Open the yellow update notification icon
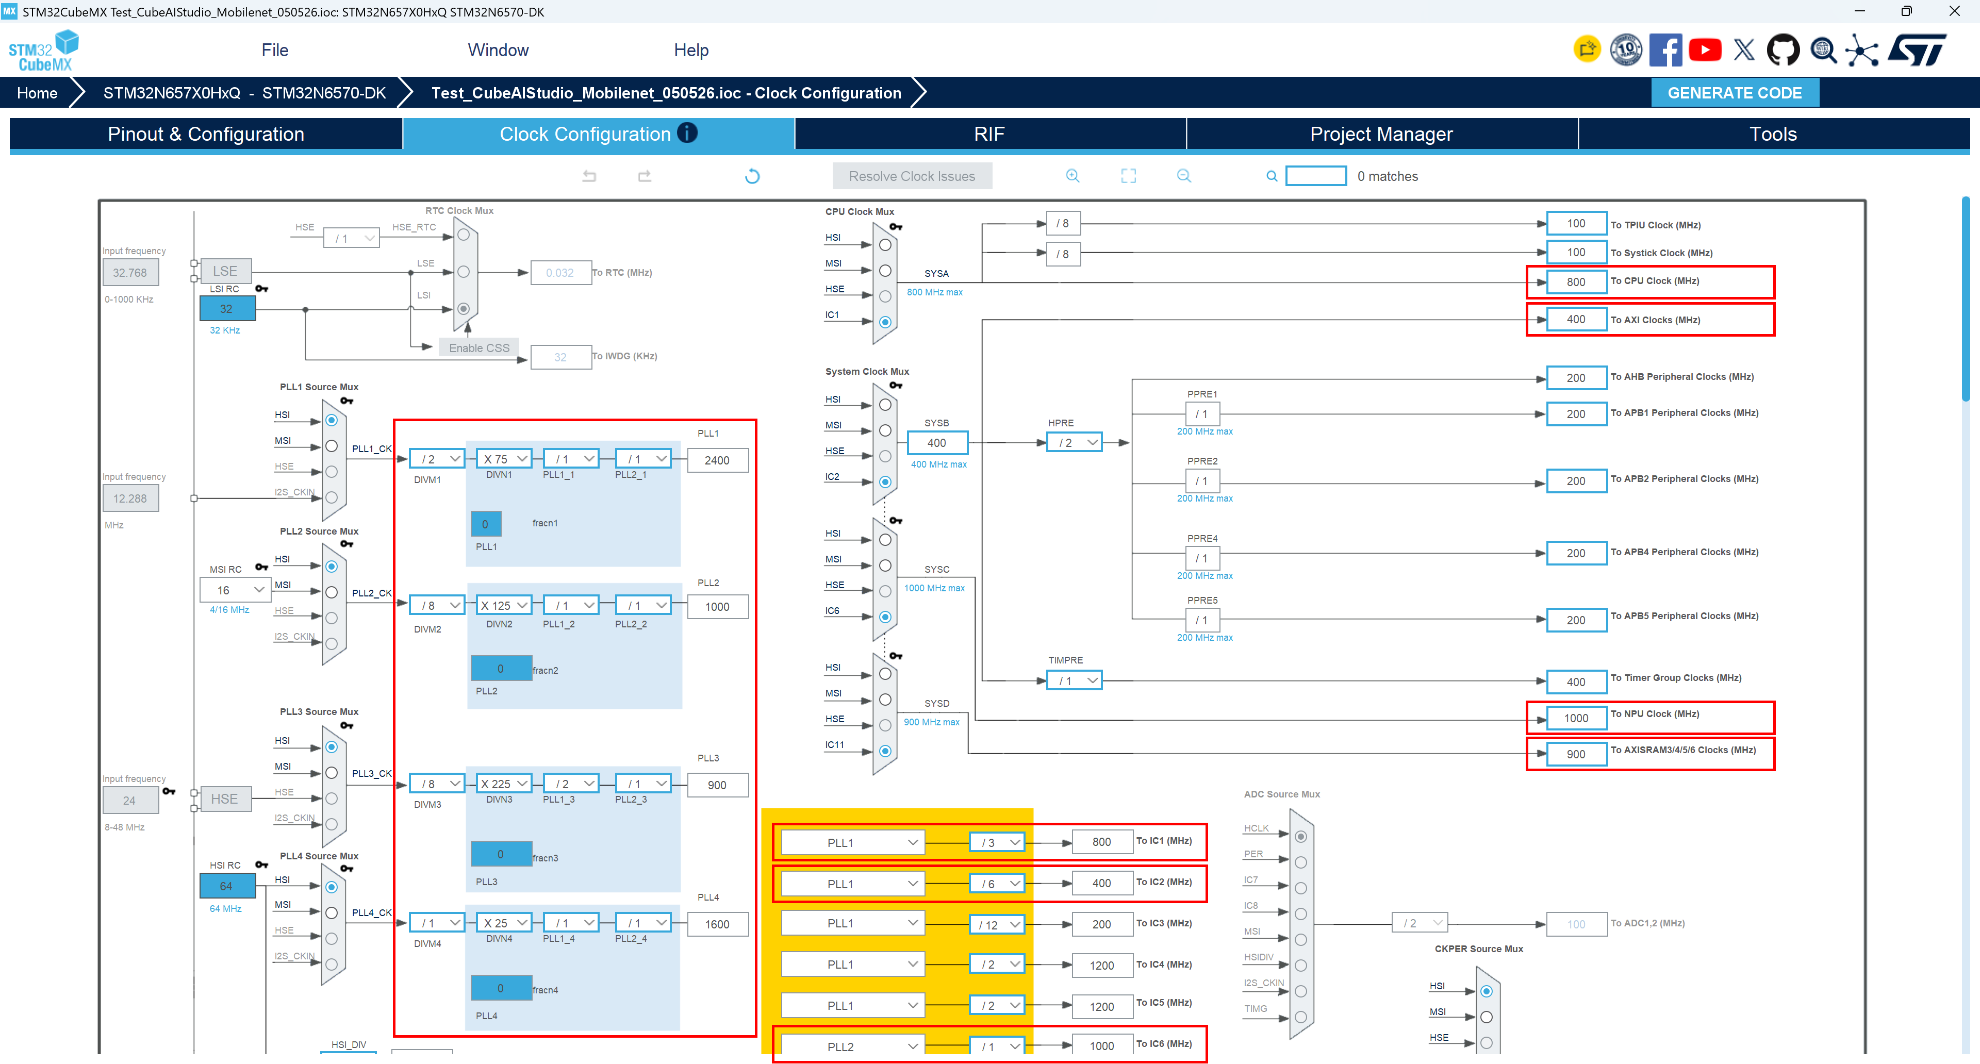Screen dimensions: 1980x1064 1587,50
